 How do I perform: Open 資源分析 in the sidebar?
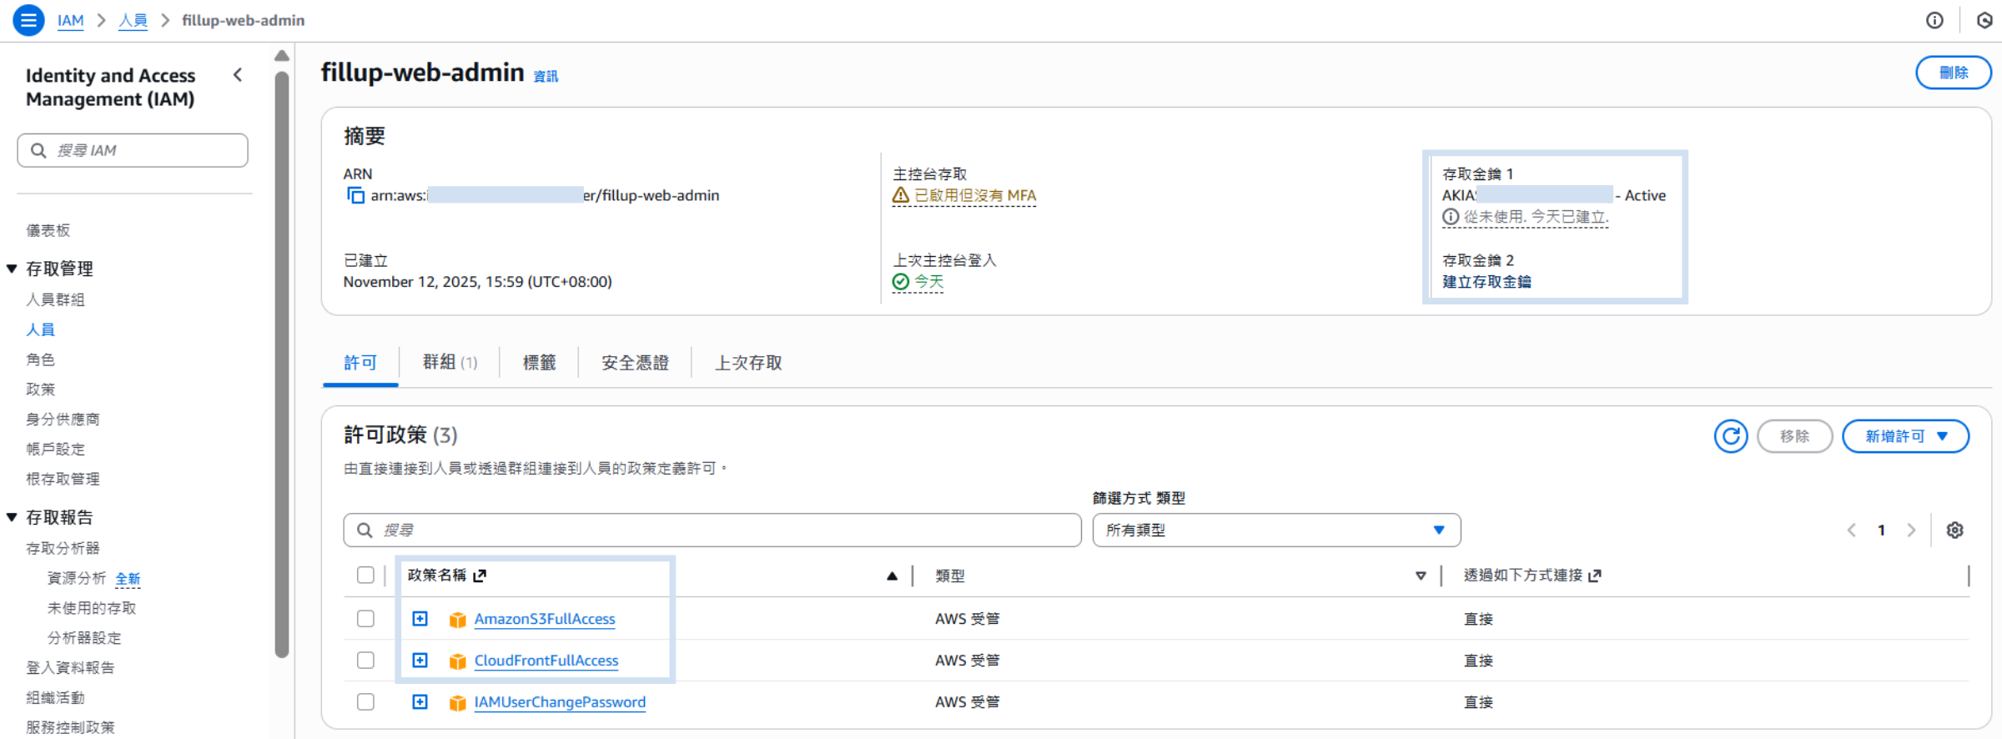[x=77, y=578]
